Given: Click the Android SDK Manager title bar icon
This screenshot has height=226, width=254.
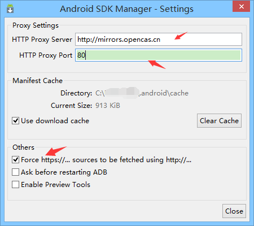Looking at the screenshot, I should 10,8.
